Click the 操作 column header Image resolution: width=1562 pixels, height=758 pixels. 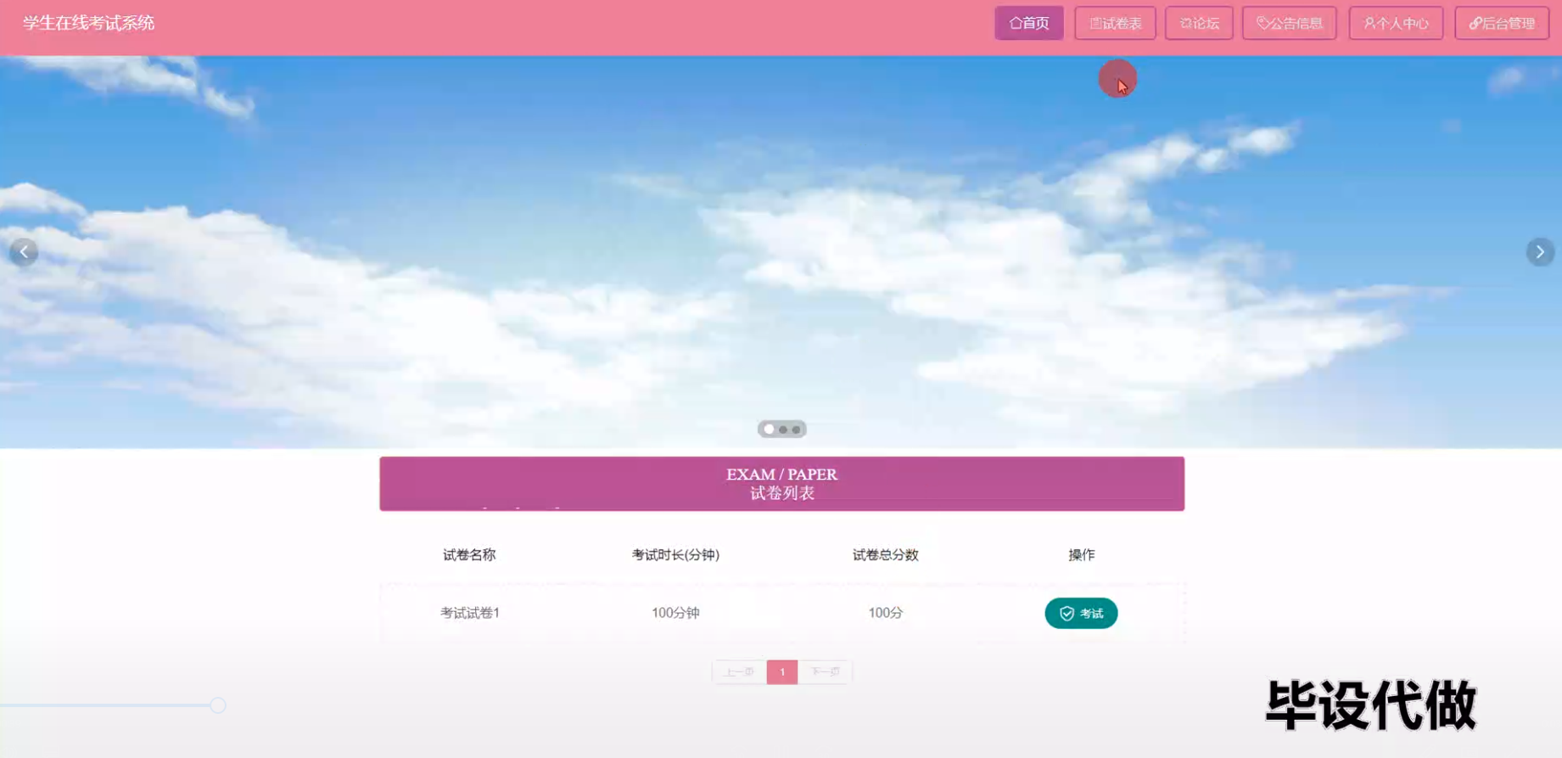(x=1081, y=554)
